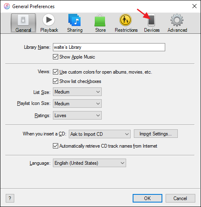Image resolution: width=201 pixels, height=207 pixels.
Task: Open help with the question mark button
Action: pyautogui.click(x=10, y=198)
